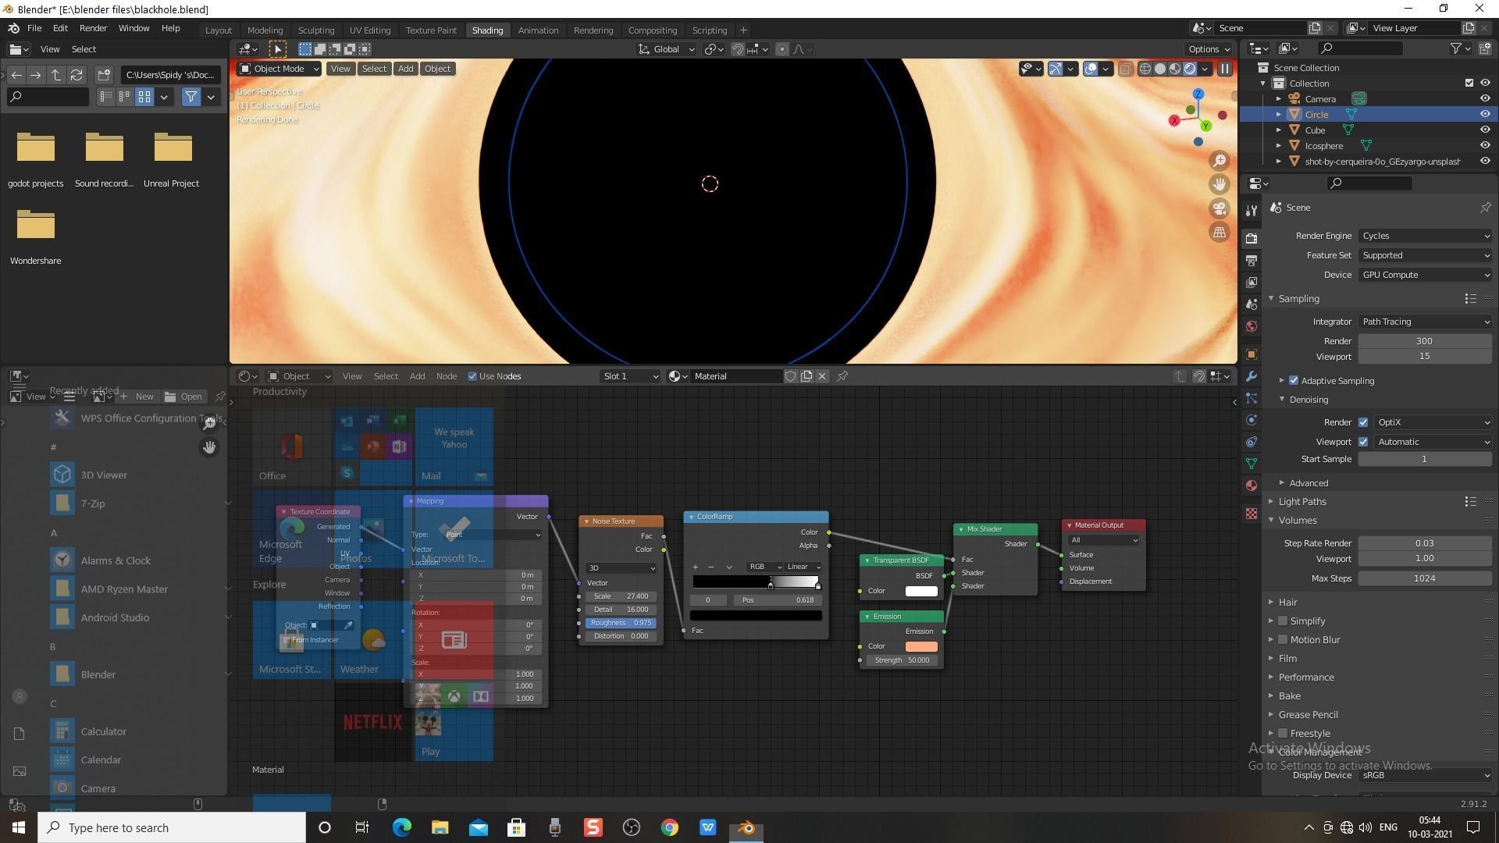The width and height of the screenshot is (1499, 843).
Task: Hide the Circle object in outliner
Action: click(1485, 115)
